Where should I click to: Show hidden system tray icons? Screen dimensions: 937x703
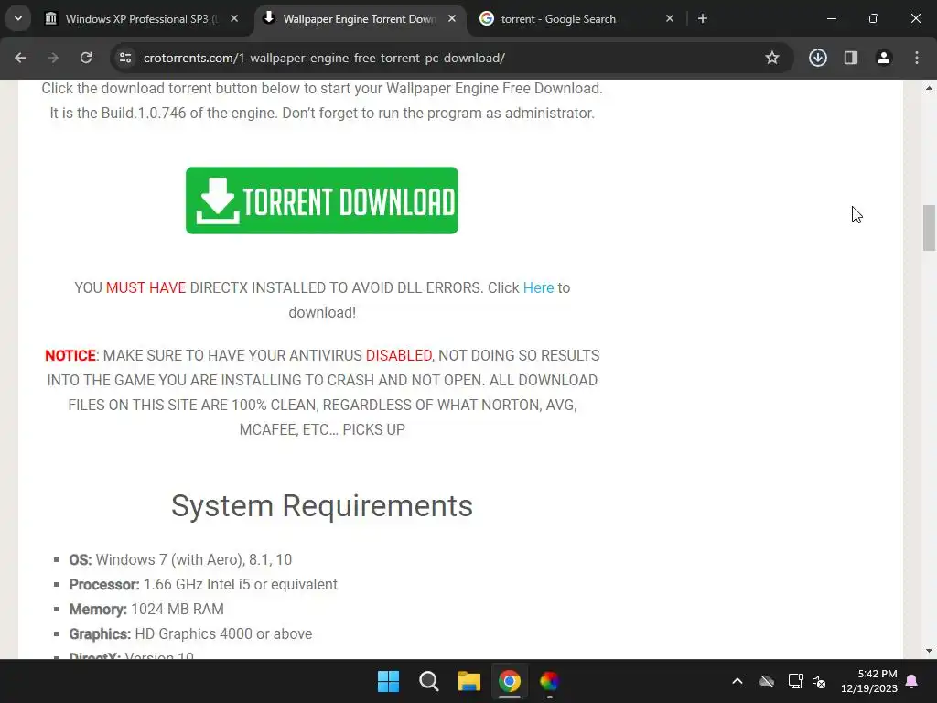click(738, 681)
